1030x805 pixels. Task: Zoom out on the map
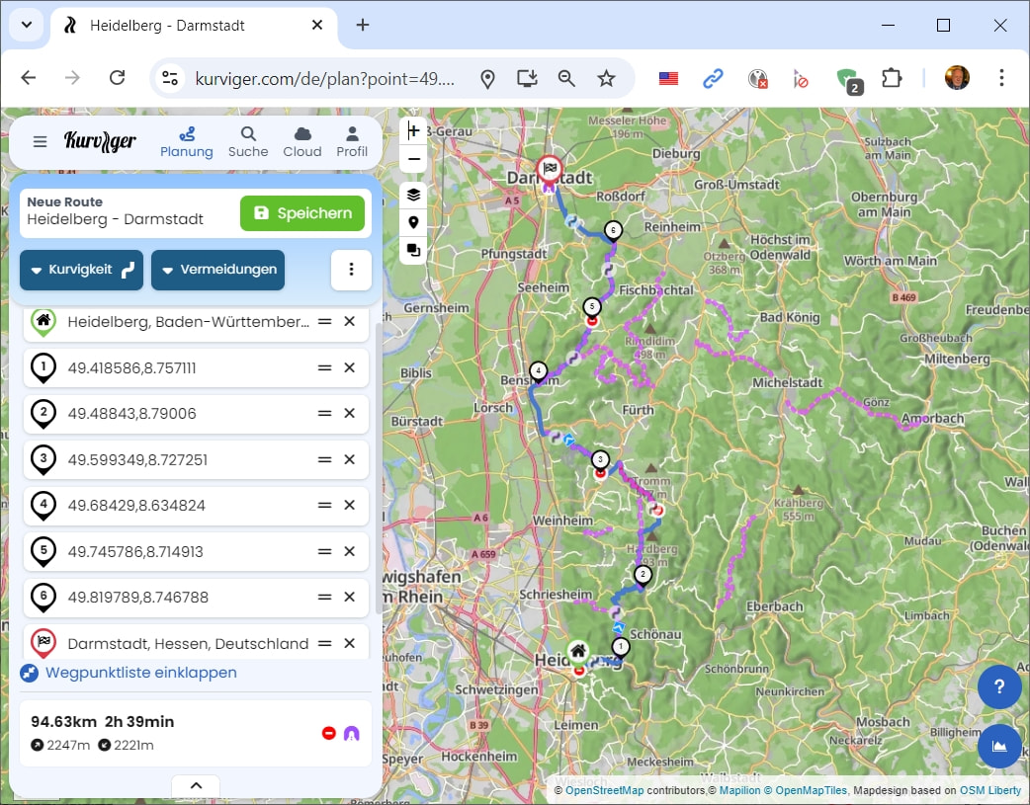pyautogui.click(x=413, y=159)
